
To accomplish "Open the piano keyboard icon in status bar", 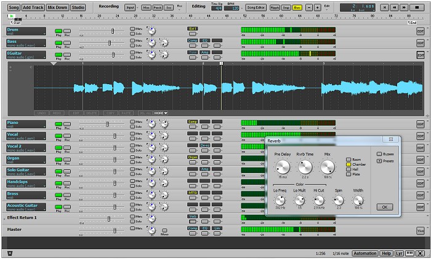I will point(409,253).
